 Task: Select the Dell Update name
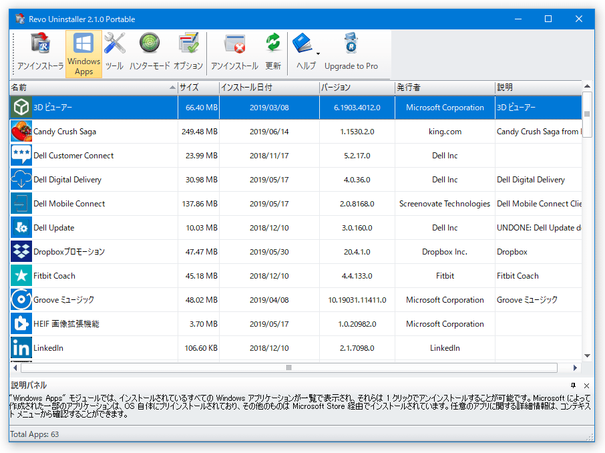(x=53, y=228)
